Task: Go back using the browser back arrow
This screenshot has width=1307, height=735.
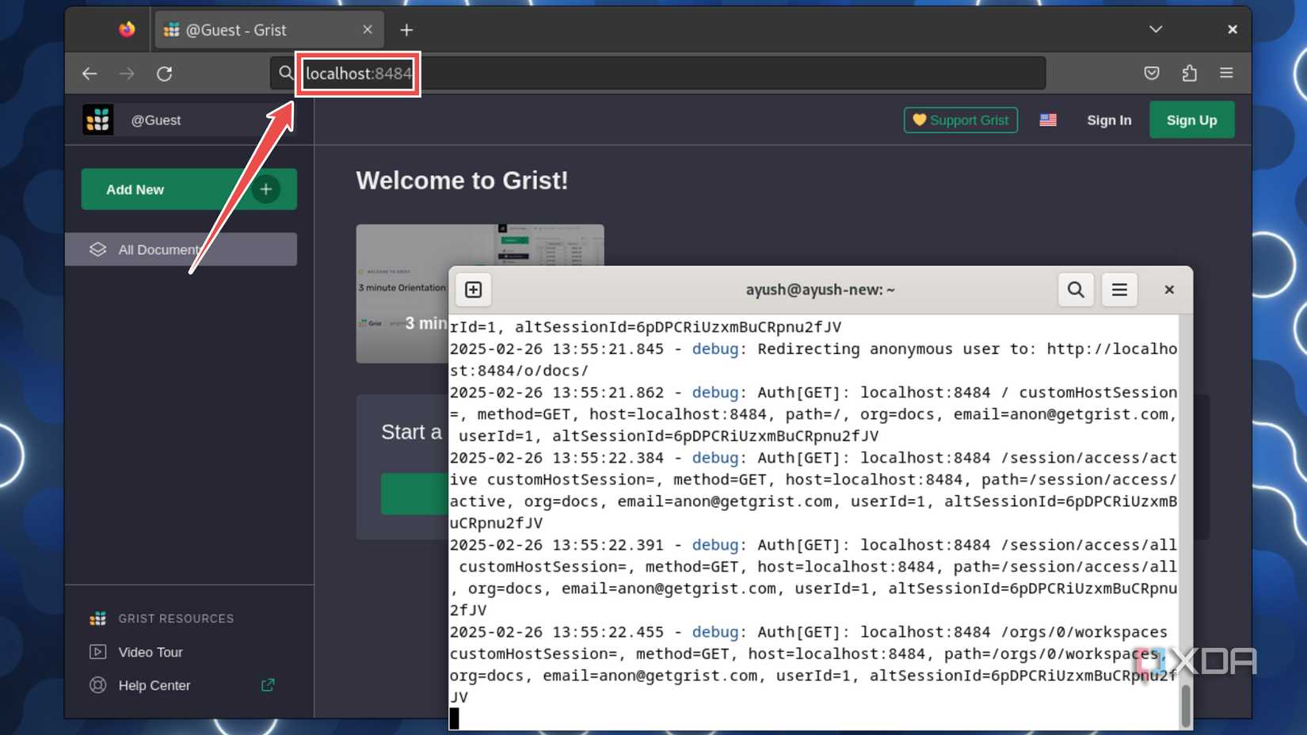Action: click(90, 74)
